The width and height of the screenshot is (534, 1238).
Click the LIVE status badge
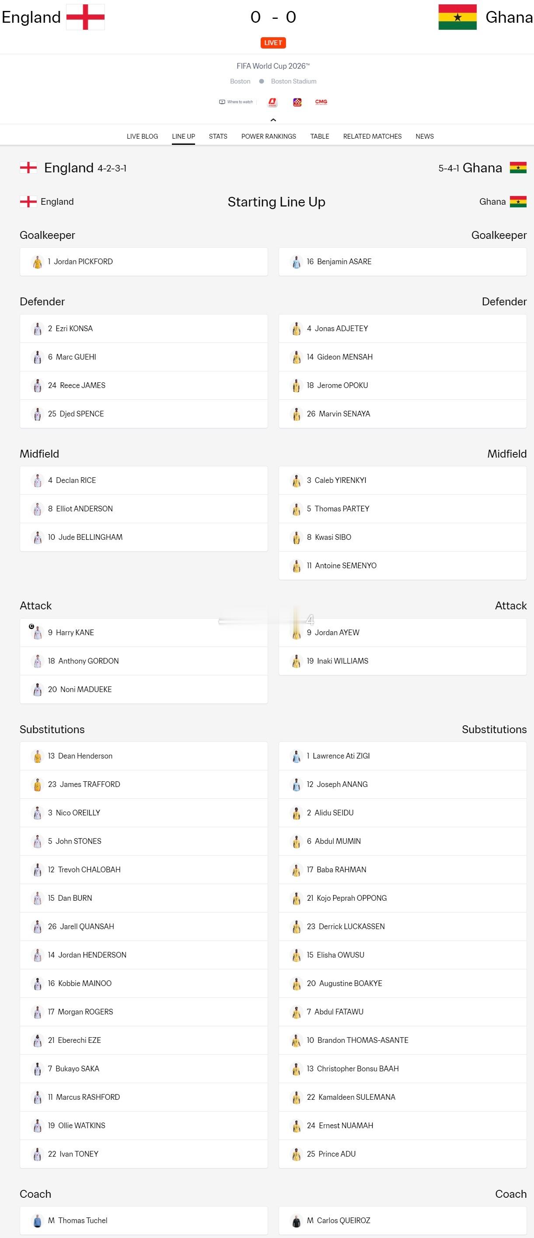[x=273, y=43]
